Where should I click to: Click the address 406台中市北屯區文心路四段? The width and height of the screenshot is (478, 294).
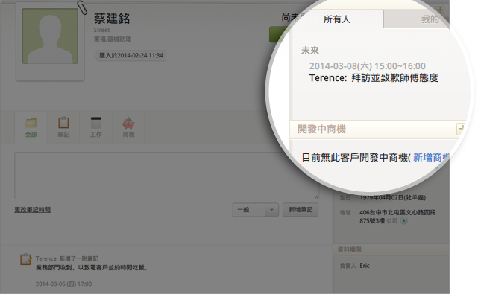coord(397,212)
